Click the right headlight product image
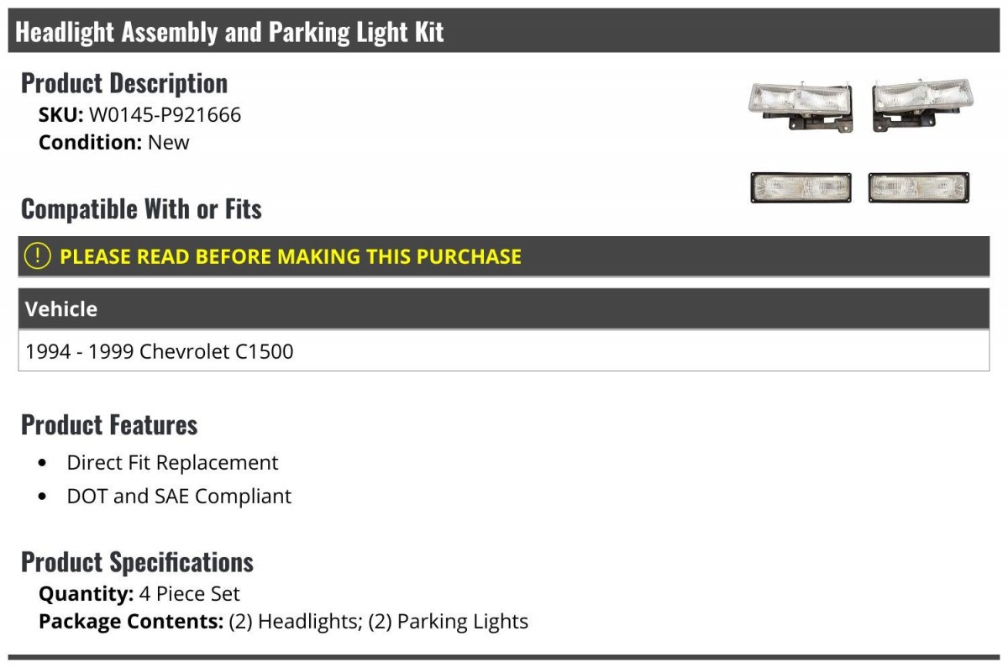Image resolution: width=1008 pixels, height=668 pixels. (x=922, y=108)
